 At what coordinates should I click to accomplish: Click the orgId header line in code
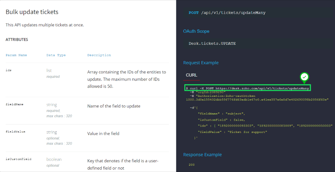tap(208, 92)
